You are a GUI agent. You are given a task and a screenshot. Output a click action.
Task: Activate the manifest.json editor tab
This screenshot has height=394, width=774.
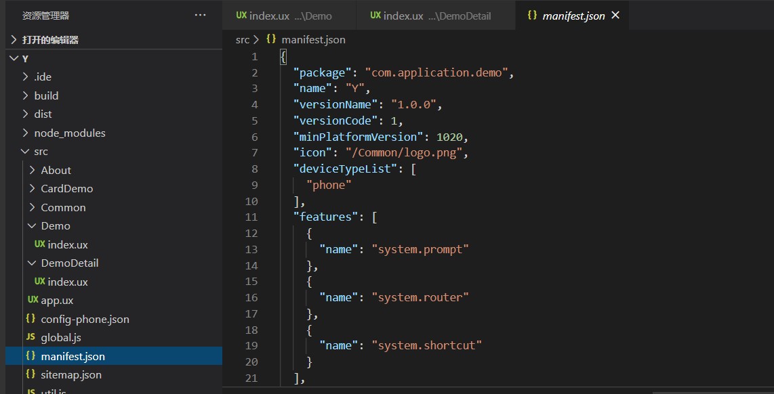tap(571, 16)
